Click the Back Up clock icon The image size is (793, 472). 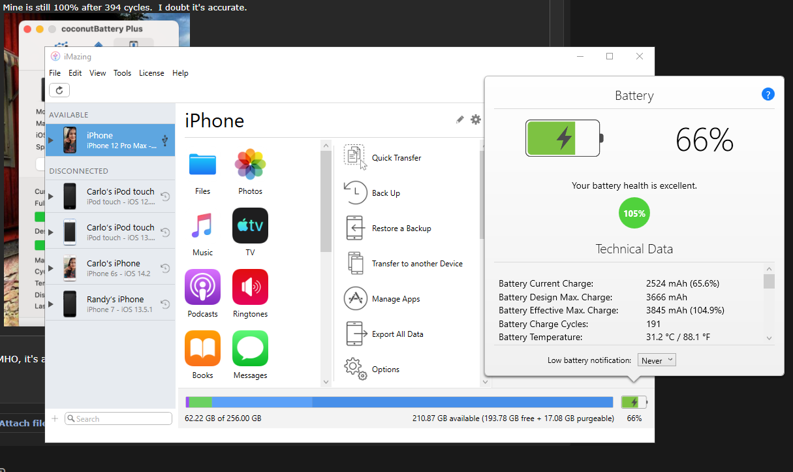[355, 193]
